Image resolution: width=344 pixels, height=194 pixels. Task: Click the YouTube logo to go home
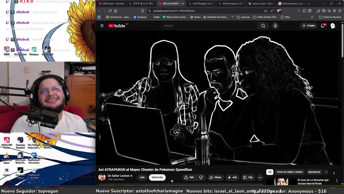[x=117, y=26]
